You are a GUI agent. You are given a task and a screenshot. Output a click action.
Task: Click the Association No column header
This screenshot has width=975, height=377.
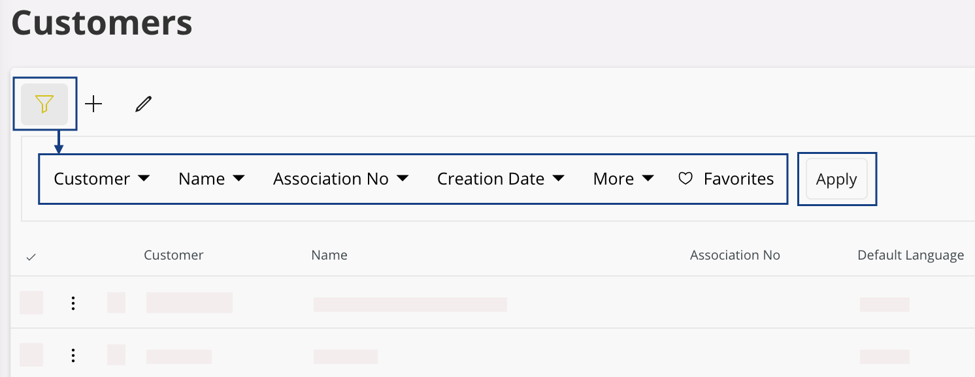[735, 255]
